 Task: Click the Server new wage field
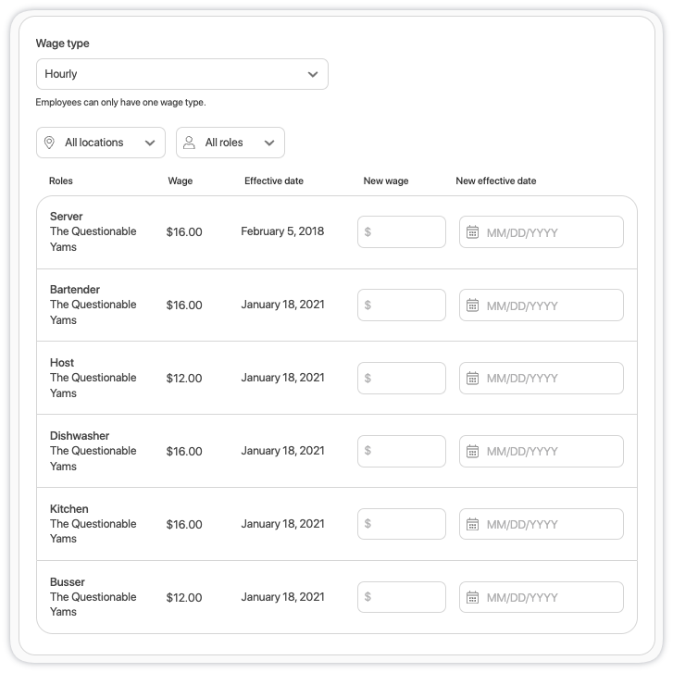pos(402,232)
